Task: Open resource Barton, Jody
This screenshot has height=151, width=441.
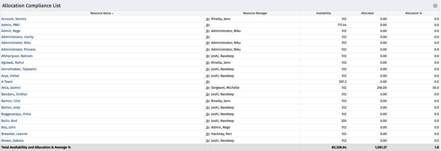Action: [x=11, y=107]
